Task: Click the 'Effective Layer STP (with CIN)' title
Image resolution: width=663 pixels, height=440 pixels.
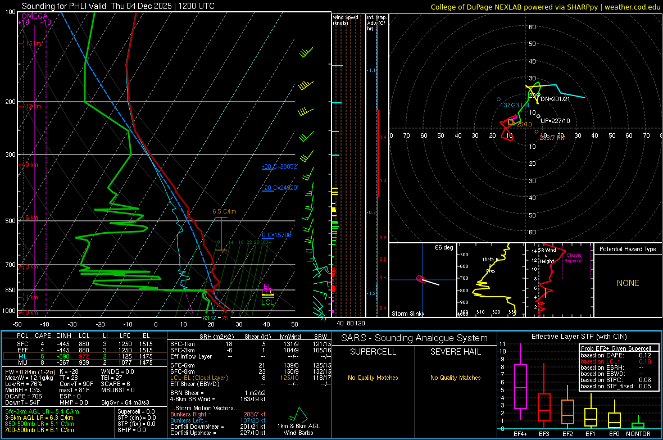Action: [x=579, y=337]
